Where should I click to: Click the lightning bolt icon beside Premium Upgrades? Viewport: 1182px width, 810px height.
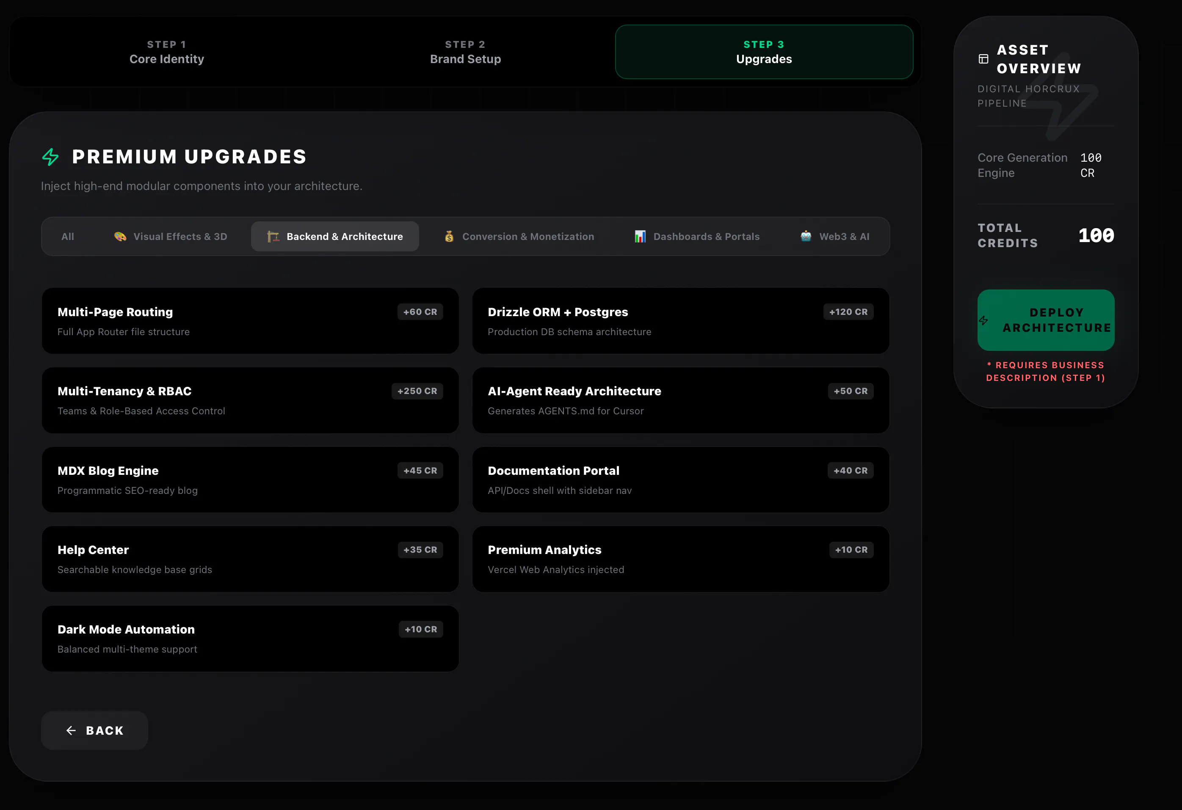(x=50, y=157)
